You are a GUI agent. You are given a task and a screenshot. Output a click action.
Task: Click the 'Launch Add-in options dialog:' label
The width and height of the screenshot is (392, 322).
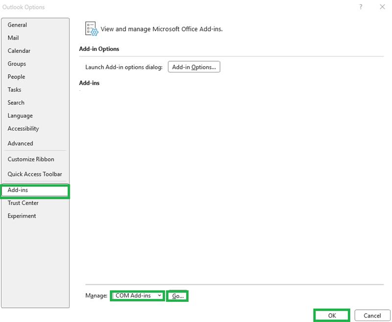[124, 67]
